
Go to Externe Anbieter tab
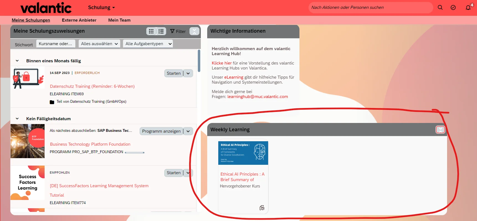tap(79, 20)
